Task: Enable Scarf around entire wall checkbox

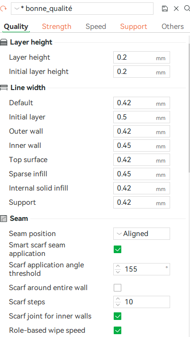Action: click(x=118, y=288)
